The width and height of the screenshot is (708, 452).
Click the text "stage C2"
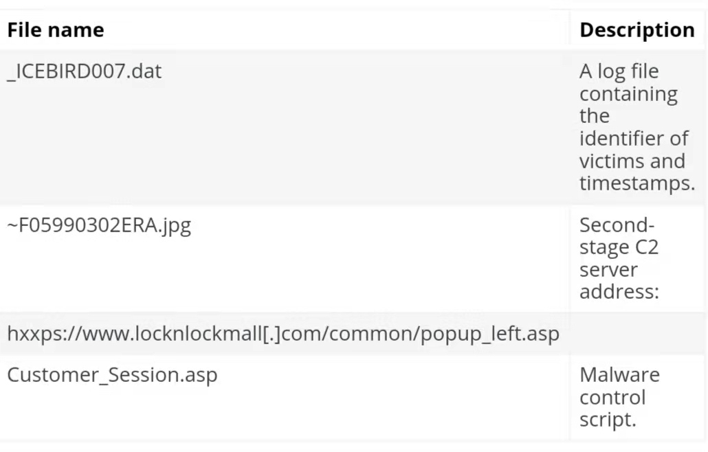619,247
